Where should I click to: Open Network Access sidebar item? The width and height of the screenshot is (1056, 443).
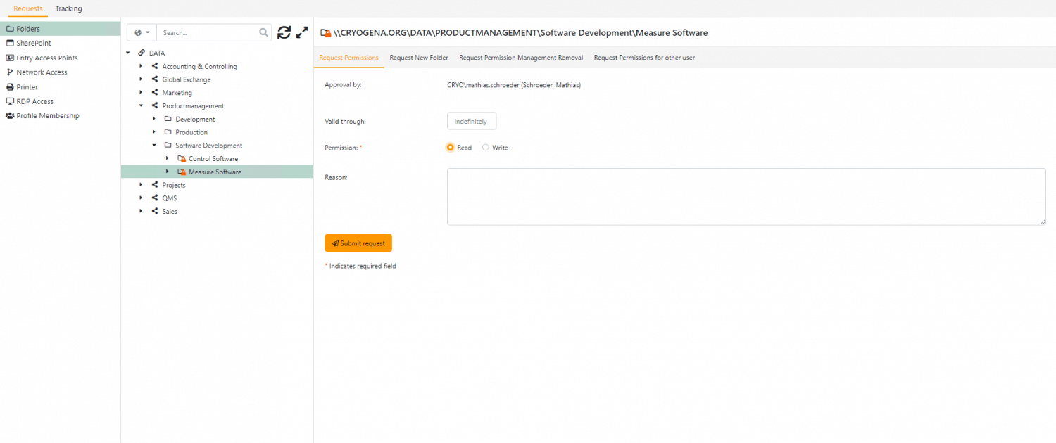click(42, 72)
